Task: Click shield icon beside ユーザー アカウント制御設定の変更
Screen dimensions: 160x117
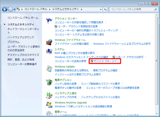Action: [56, 26]
